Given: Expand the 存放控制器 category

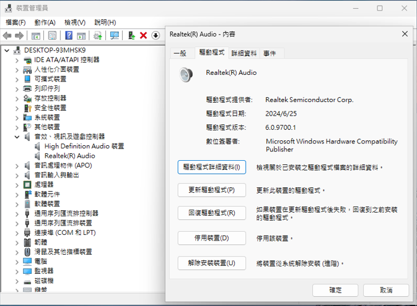Looking at the screenshot, I should coord(17,99).
